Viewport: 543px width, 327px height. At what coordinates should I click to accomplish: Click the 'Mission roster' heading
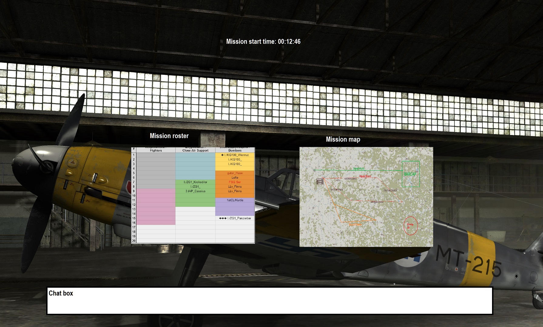pyautogui.click(x=169, y=136)
